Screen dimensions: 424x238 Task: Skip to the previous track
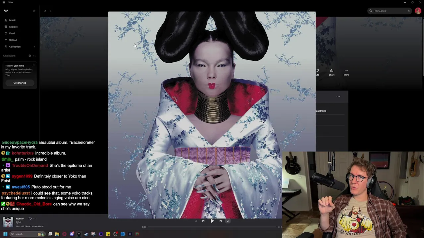point(203,221)
